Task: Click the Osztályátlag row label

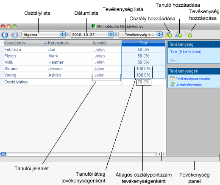Action: [x=16, y=82]
